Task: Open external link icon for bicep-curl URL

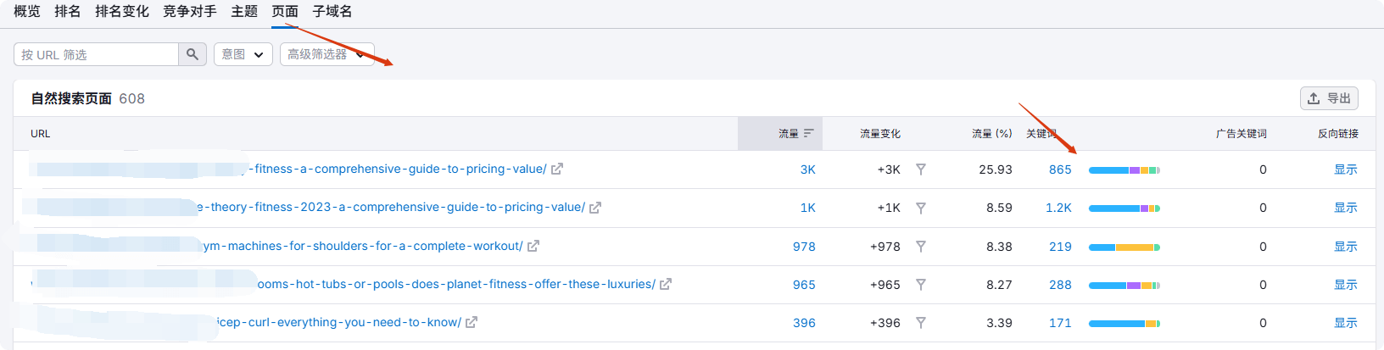Action: coord(472,323)
